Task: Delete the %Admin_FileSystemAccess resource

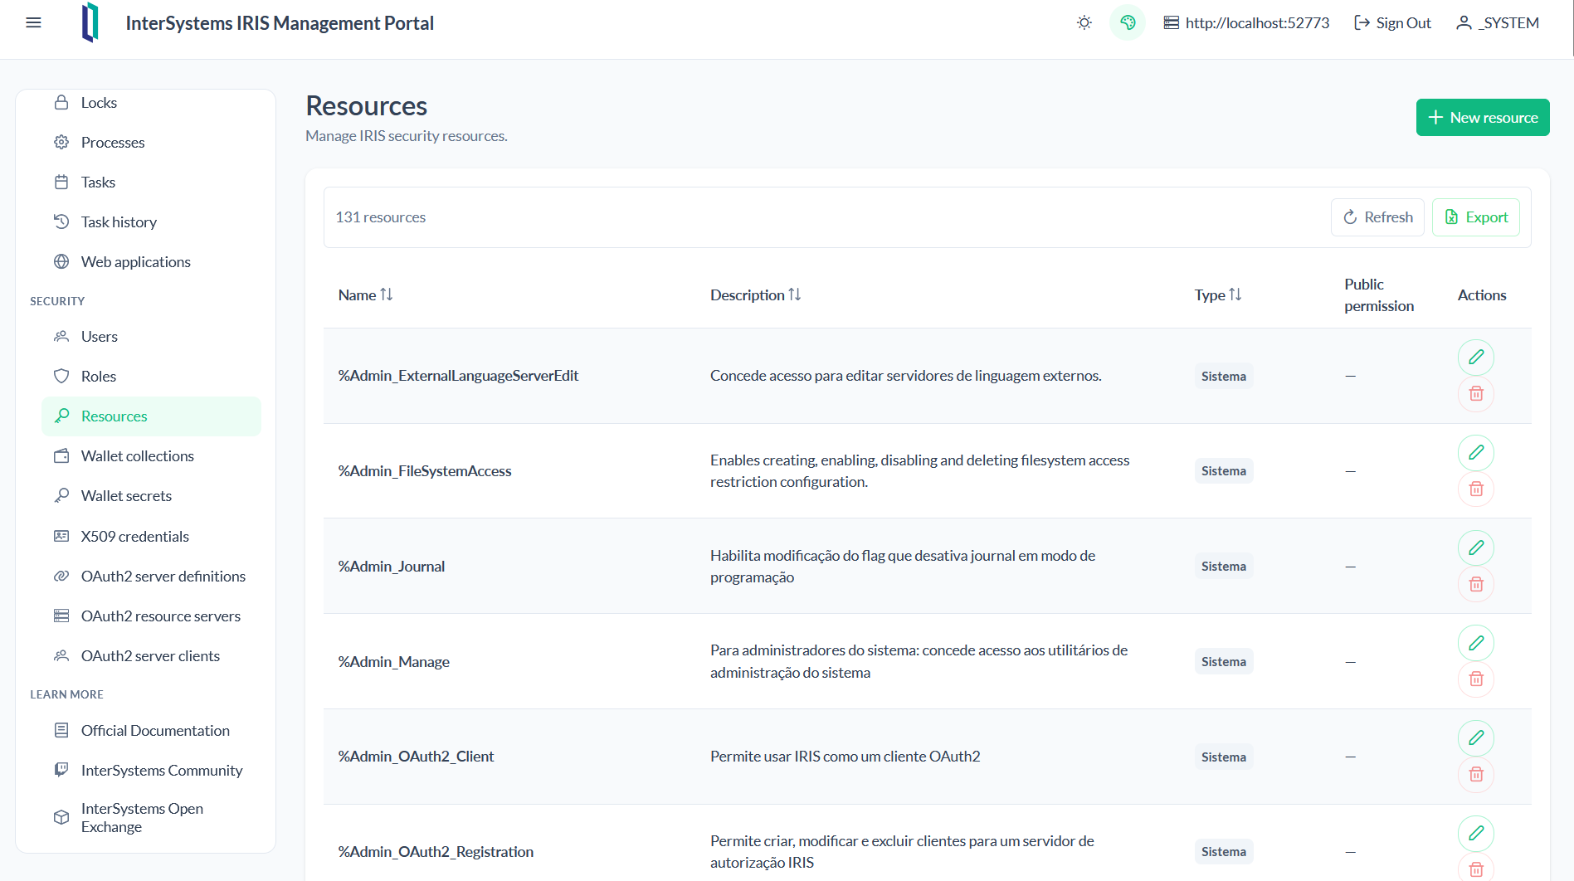Action: coord(1476,489)
